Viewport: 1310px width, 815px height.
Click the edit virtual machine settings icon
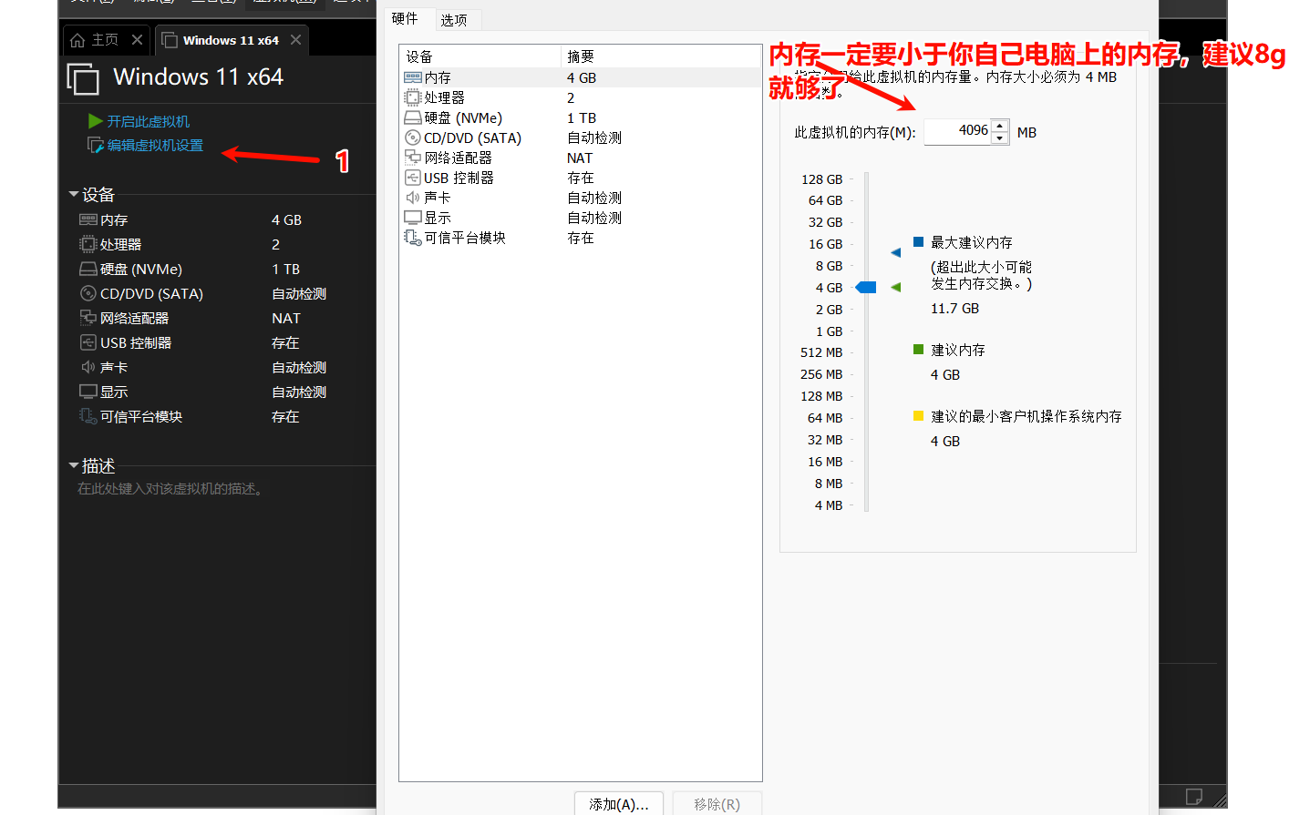95,145
